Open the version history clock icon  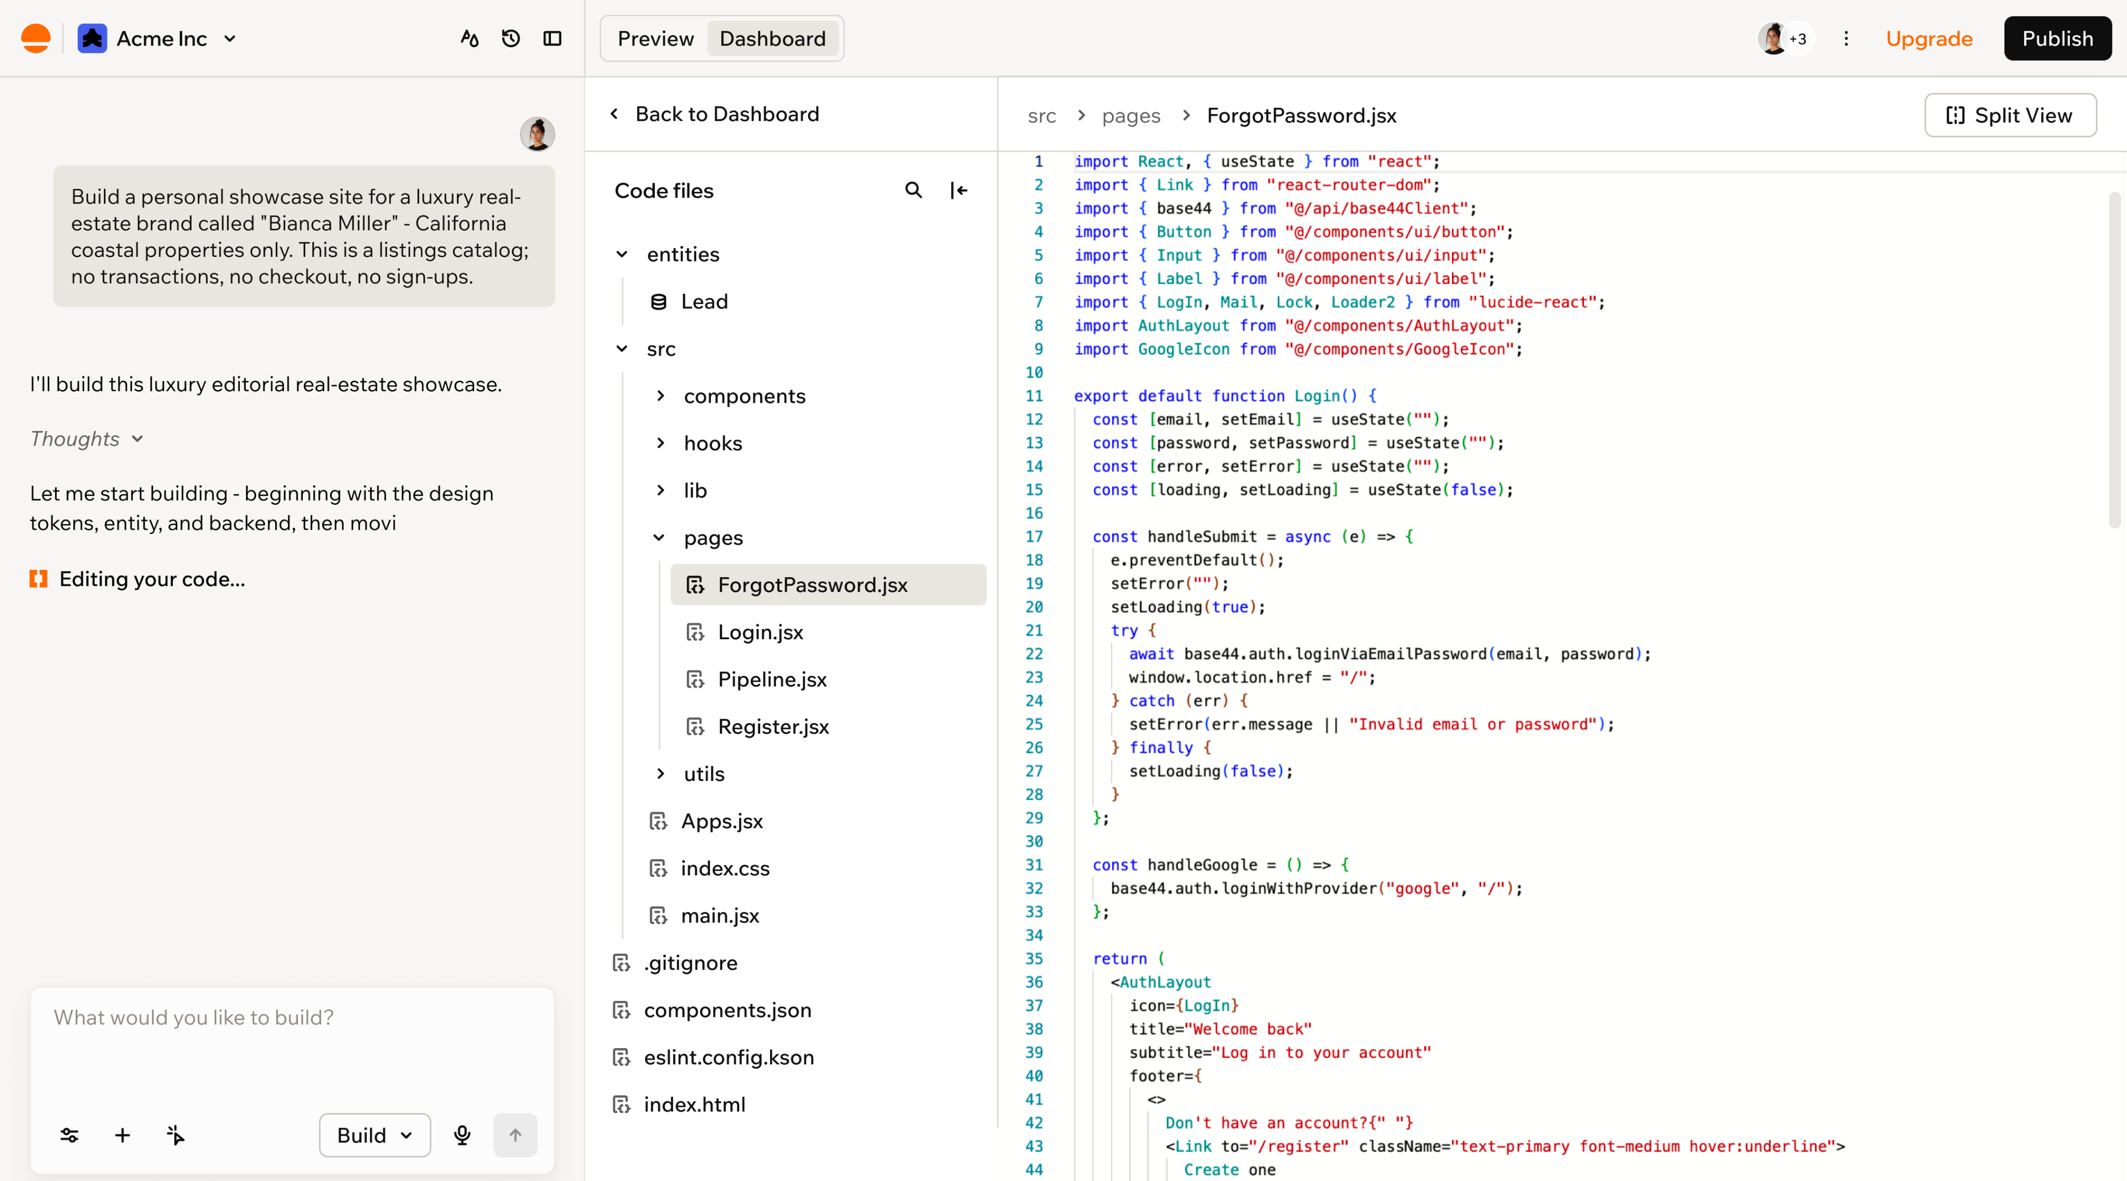tap(511, 39)
